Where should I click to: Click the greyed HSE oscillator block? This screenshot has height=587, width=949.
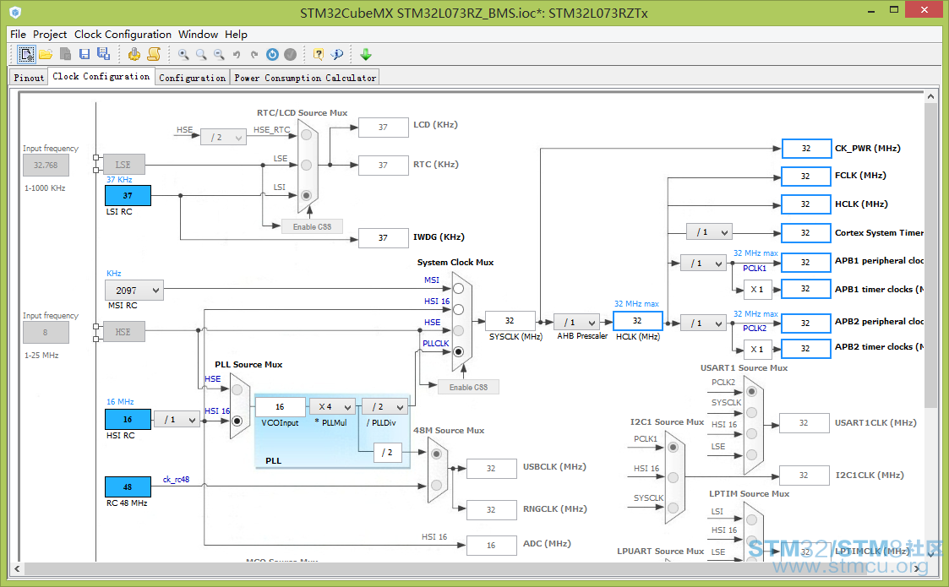[x=124, y=332]
